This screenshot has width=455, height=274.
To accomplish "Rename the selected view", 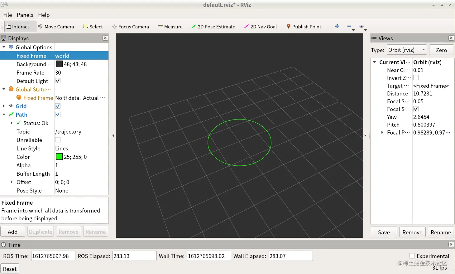I will [x=441, y=232].
